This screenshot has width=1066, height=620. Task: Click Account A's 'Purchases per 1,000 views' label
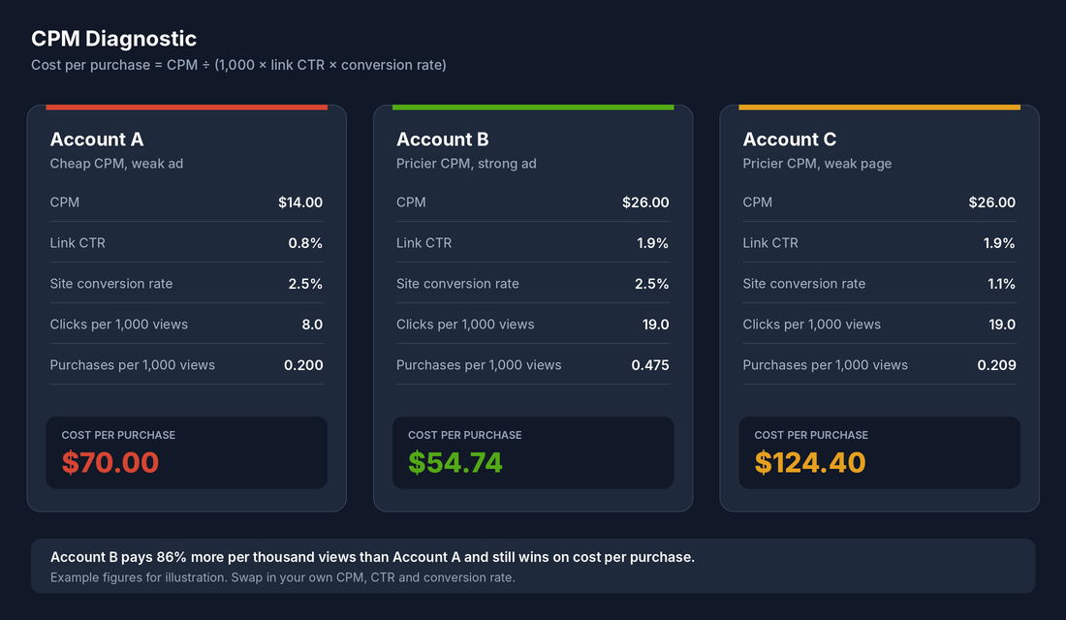(133, 366)
